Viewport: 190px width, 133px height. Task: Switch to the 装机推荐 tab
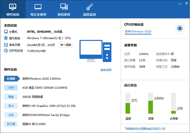64,9
